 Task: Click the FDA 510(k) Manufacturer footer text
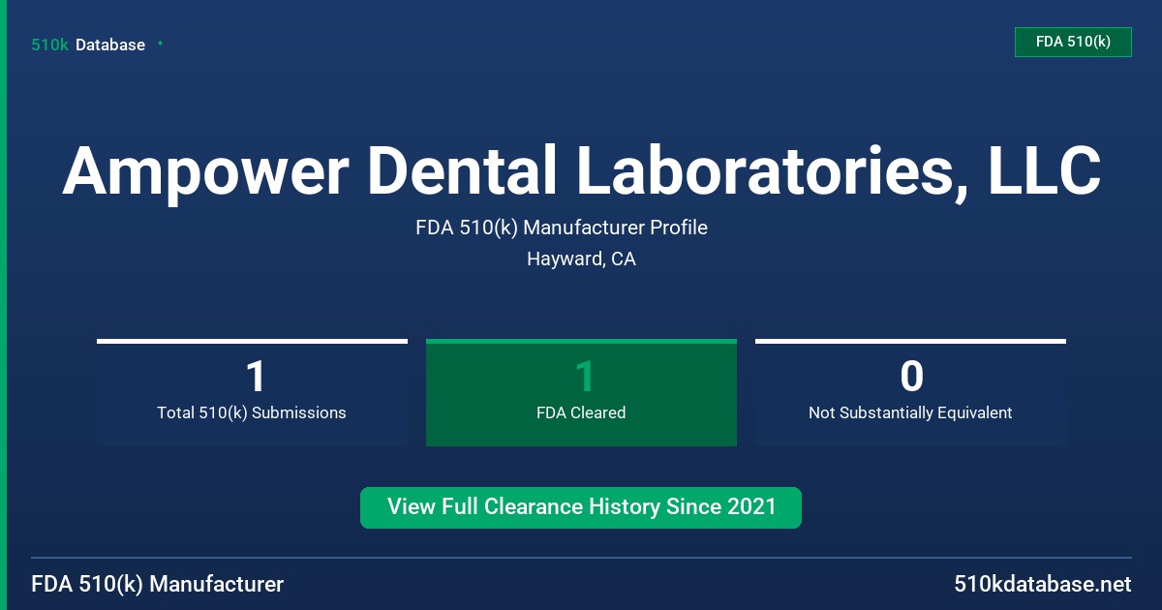(x=158, y=584)
